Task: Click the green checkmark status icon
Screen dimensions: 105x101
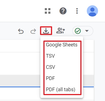Action: tap(78, 31)
